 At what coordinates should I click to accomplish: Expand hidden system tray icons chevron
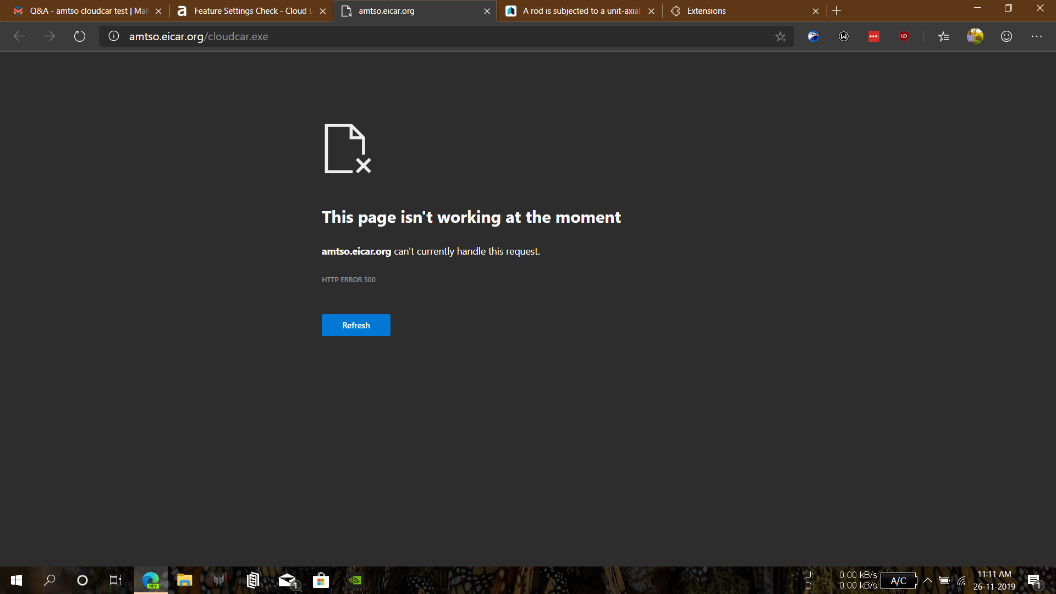928,580
